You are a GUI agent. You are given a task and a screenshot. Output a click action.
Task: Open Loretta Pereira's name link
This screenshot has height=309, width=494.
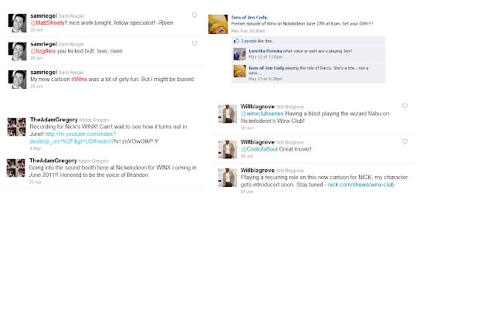click(x=266, y=51)
